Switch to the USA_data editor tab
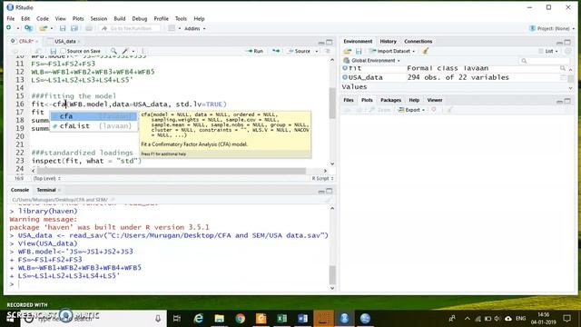The image size is (581, 327). point(64,41)
